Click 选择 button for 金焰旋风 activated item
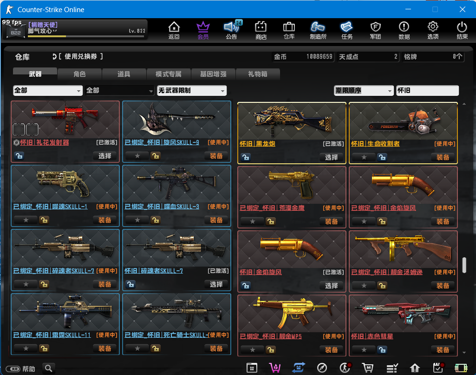Screen dimensions: 476x375 [x=331, y=286]
